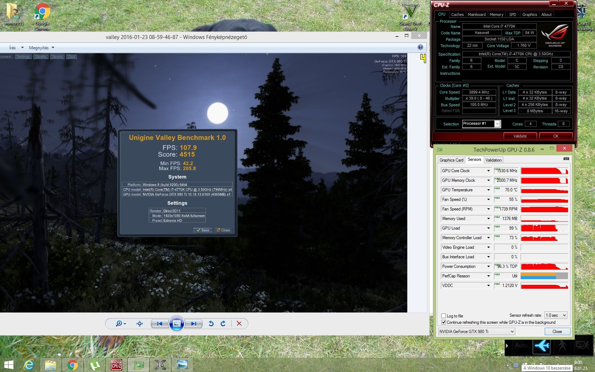This screenshot has width=595, height=372.
Task: Click processor name Intel Core i7 4770K
Action: pyautogui.click(x=499, y=26)
